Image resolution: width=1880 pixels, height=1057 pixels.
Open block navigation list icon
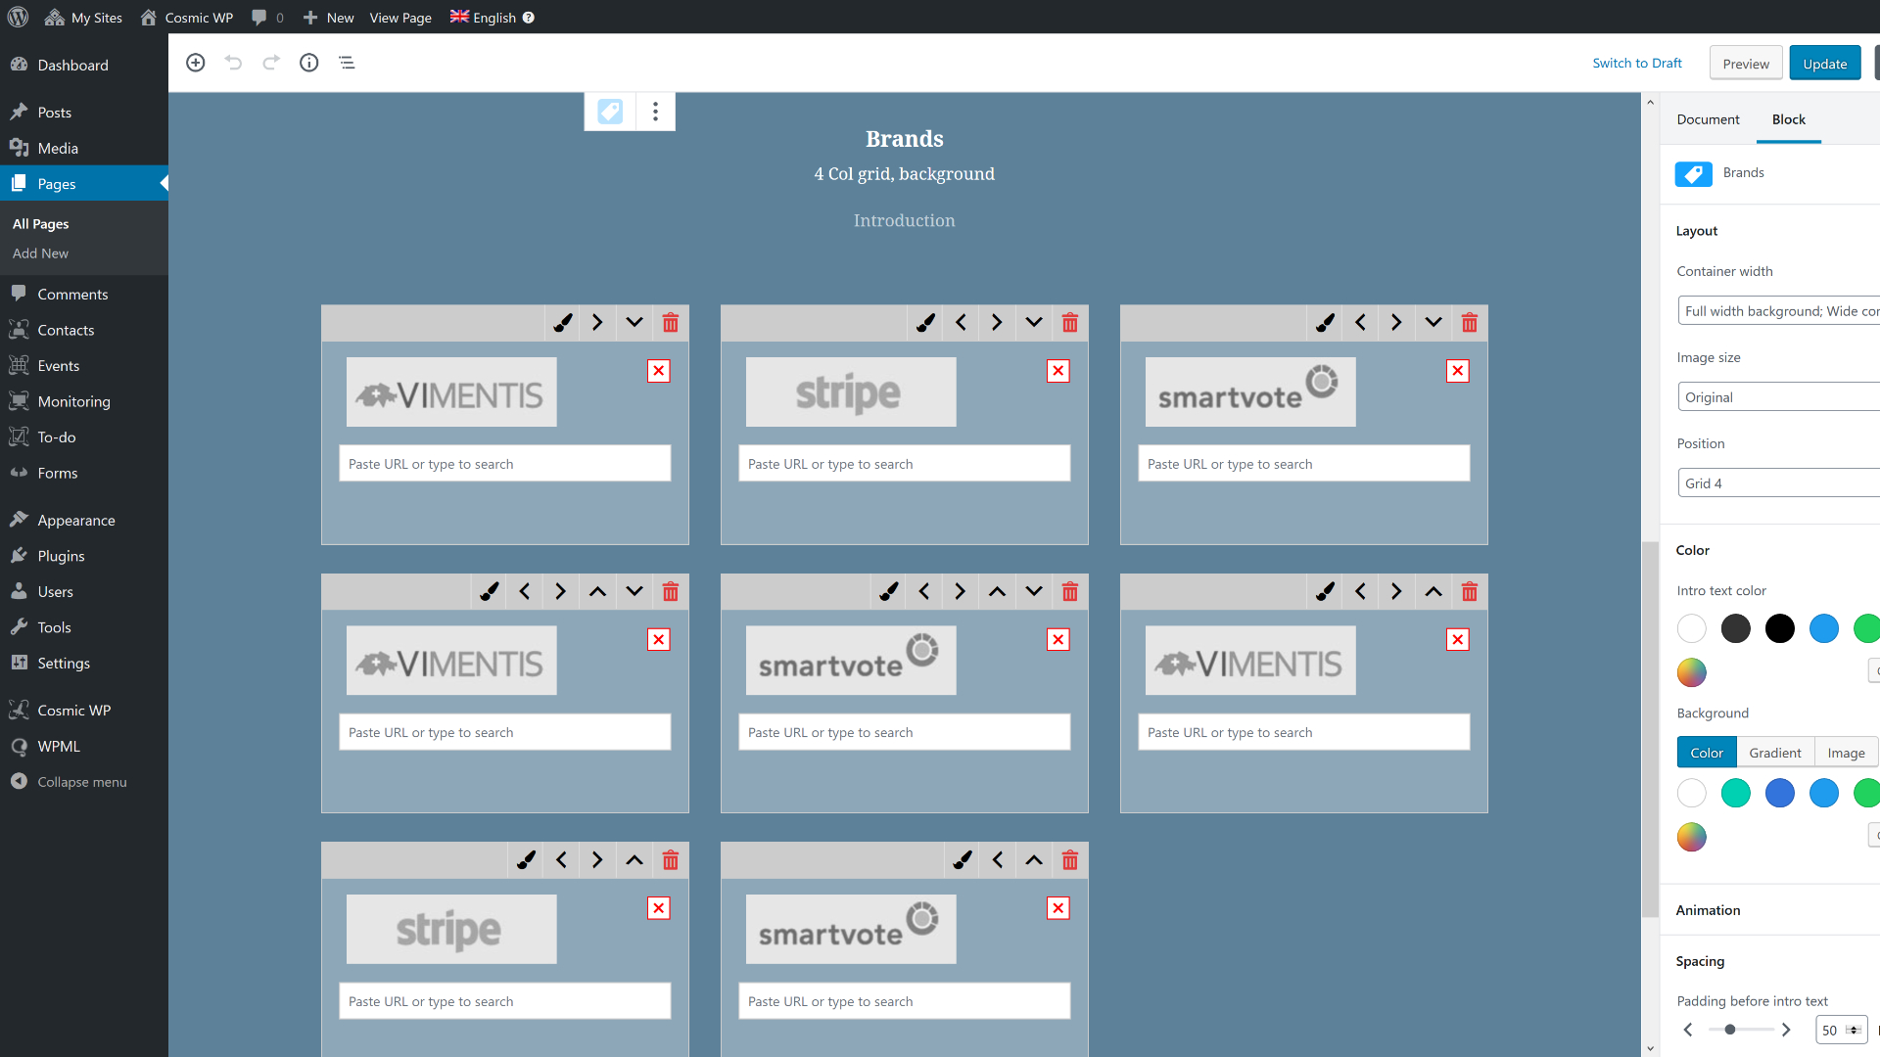pos(347,63)
